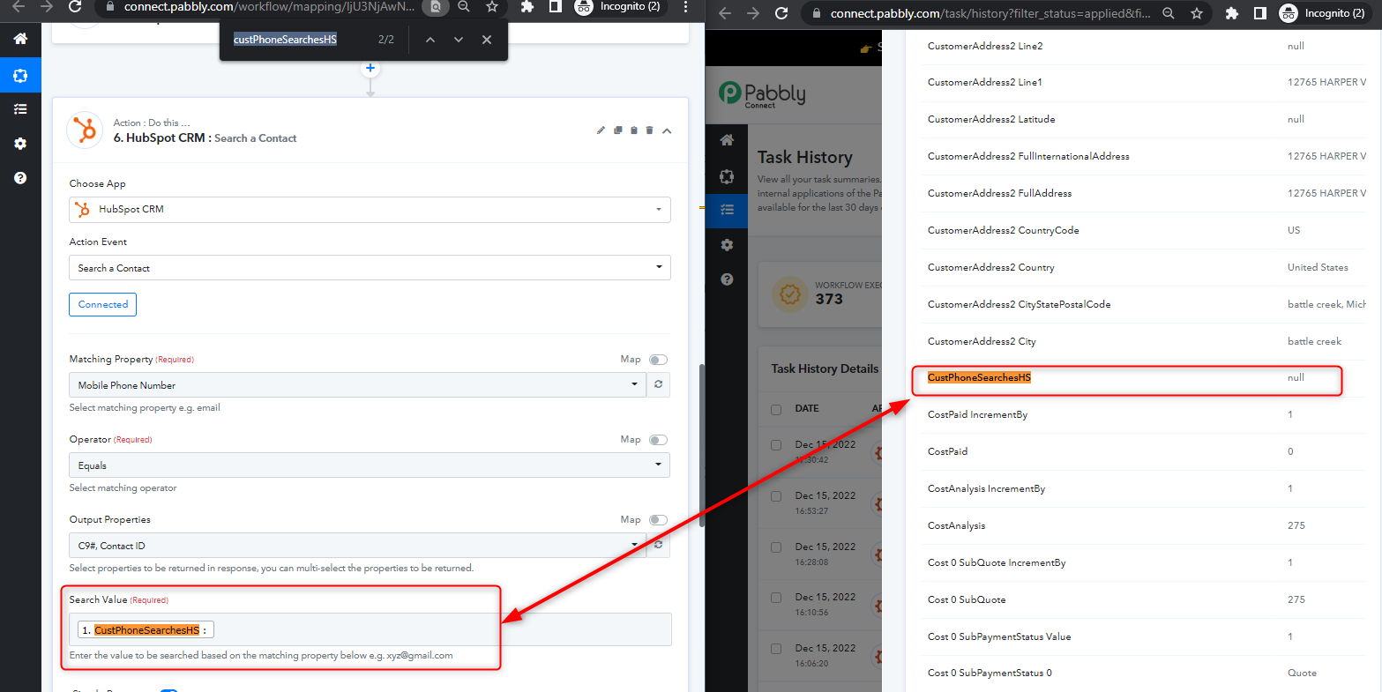Click the left window vertical scrollbar

coord(701,445)
